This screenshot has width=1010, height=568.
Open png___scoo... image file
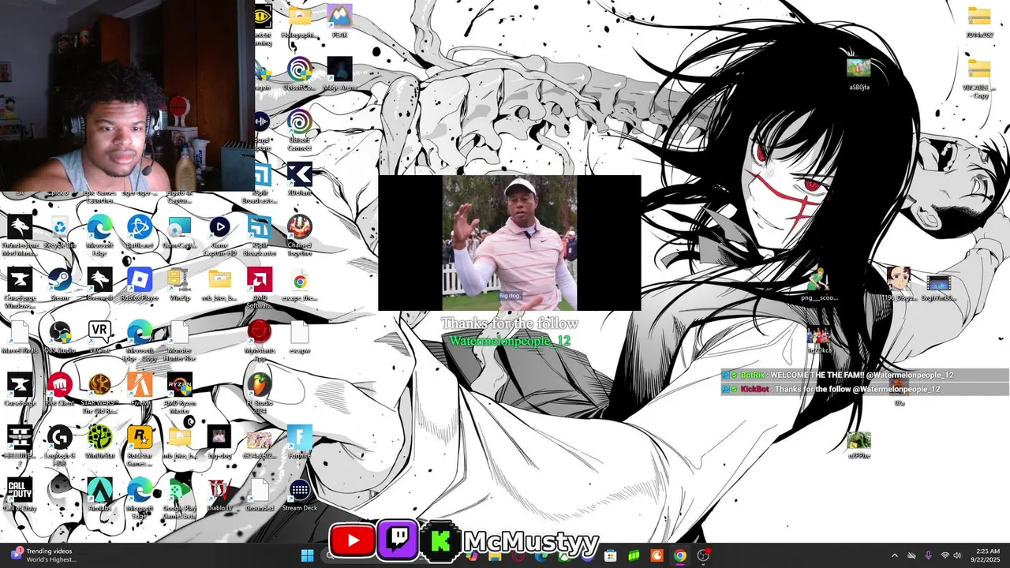(x=818, y=285)
